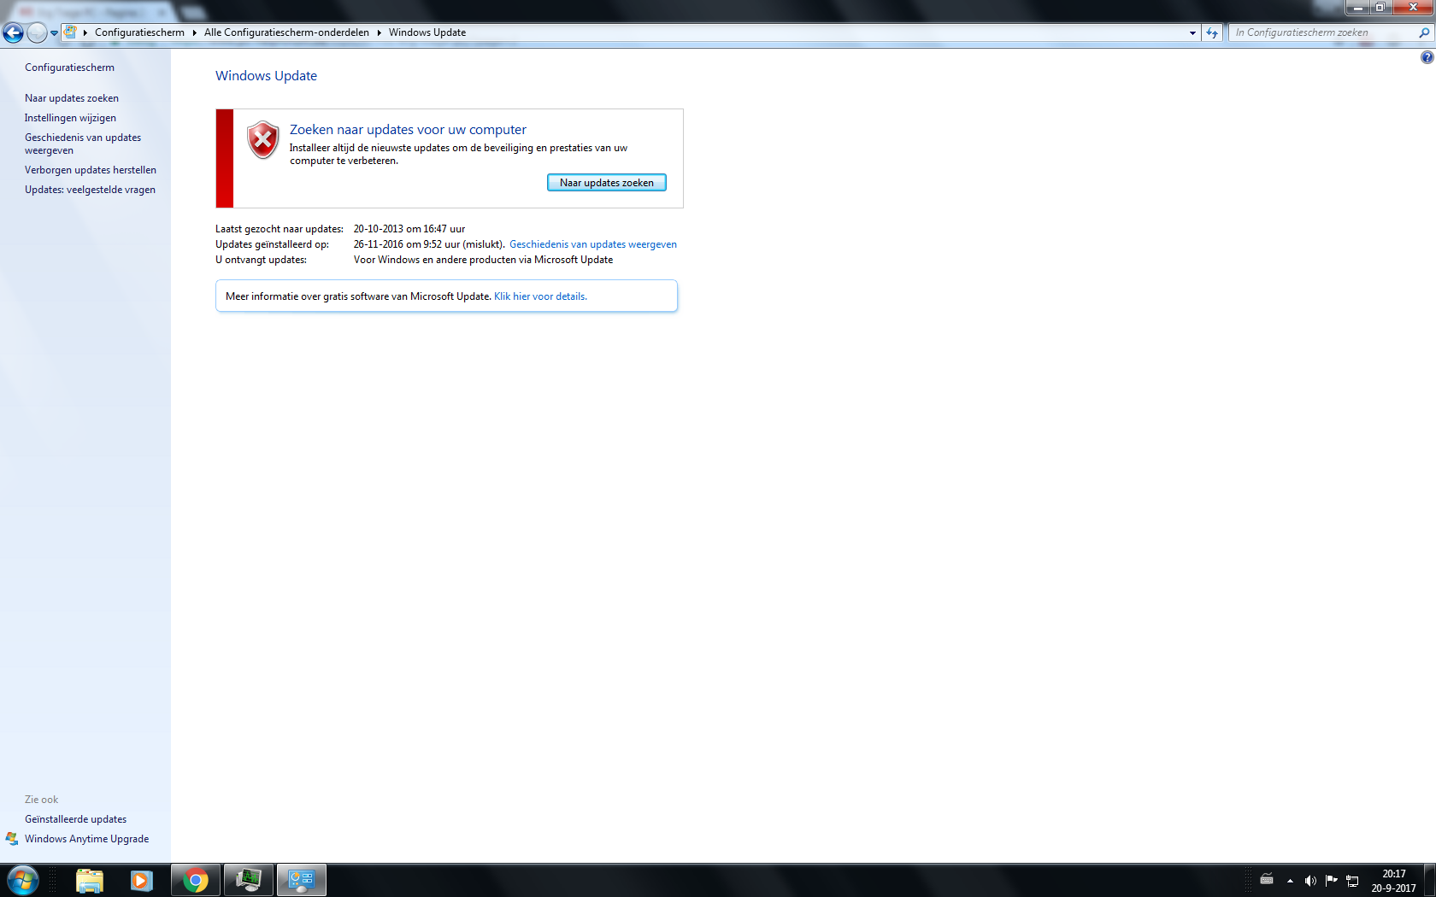
Task: Select the Configuratiescherm breadcrumb
Action: (x=139, y=32)
